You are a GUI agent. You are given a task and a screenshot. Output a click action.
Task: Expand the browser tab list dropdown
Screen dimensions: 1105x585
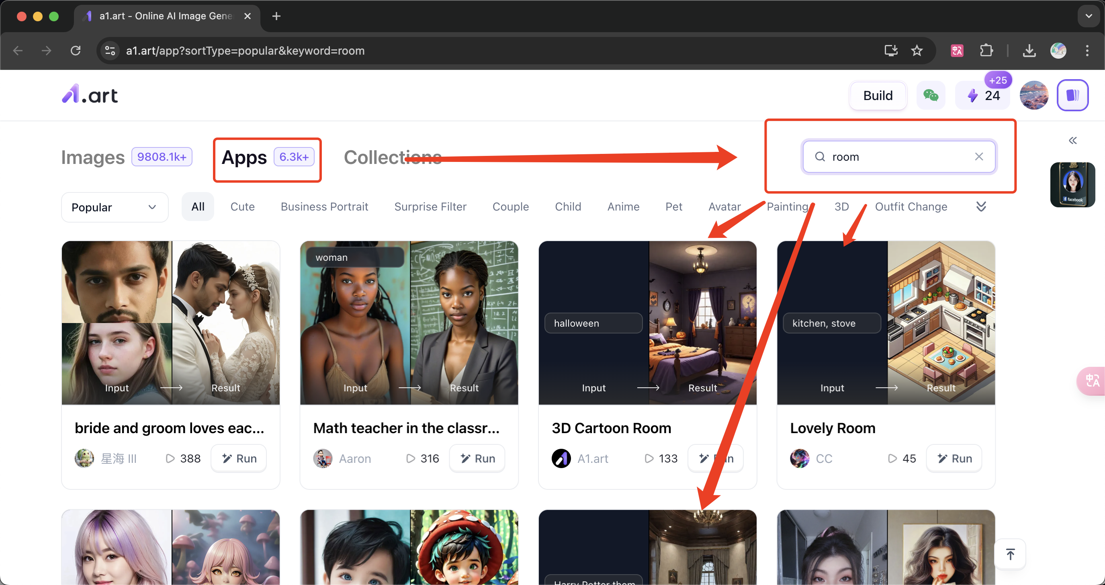[x=1090, y=17]
